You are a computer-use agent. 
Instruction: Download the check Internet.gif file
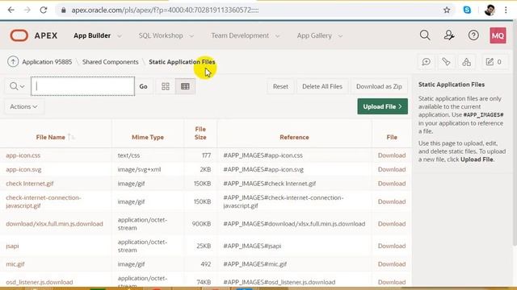tap(392, 184)
